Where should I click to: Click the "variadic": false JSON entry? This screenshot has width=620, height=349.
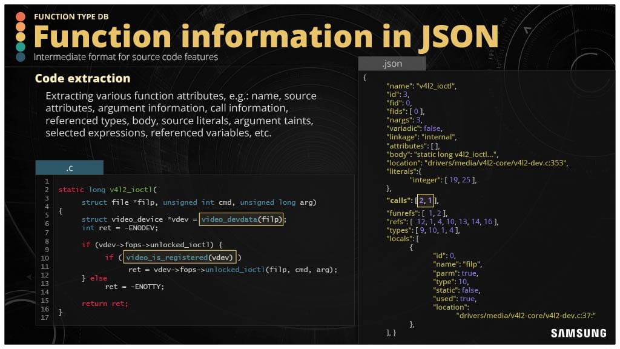point(414,128)
